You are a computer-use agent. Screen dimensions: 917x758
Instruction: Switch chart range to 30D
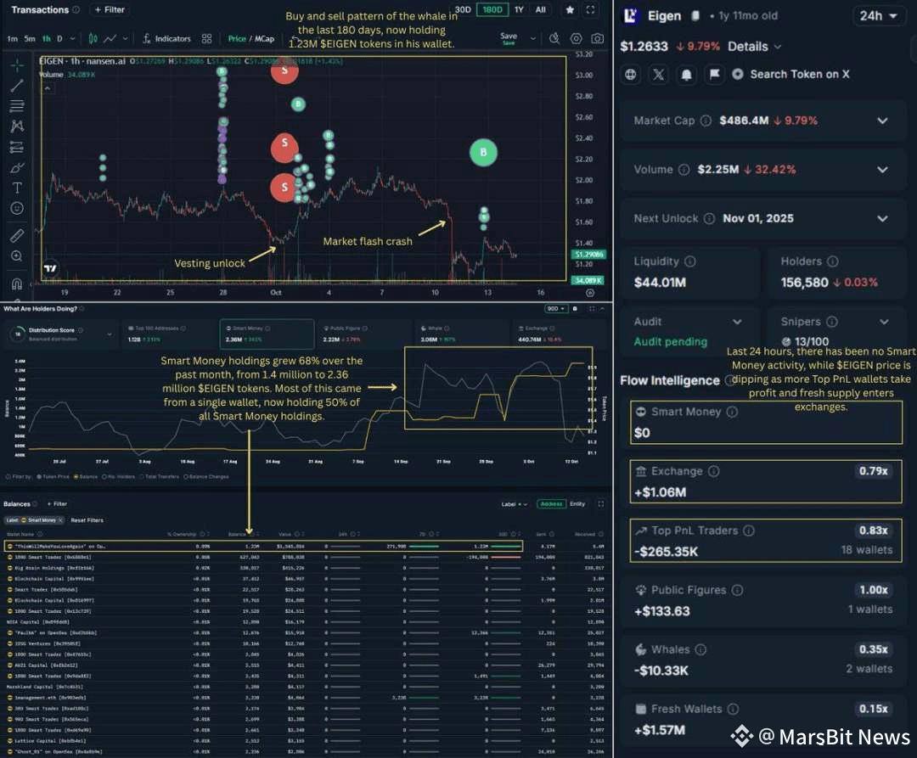464,9
